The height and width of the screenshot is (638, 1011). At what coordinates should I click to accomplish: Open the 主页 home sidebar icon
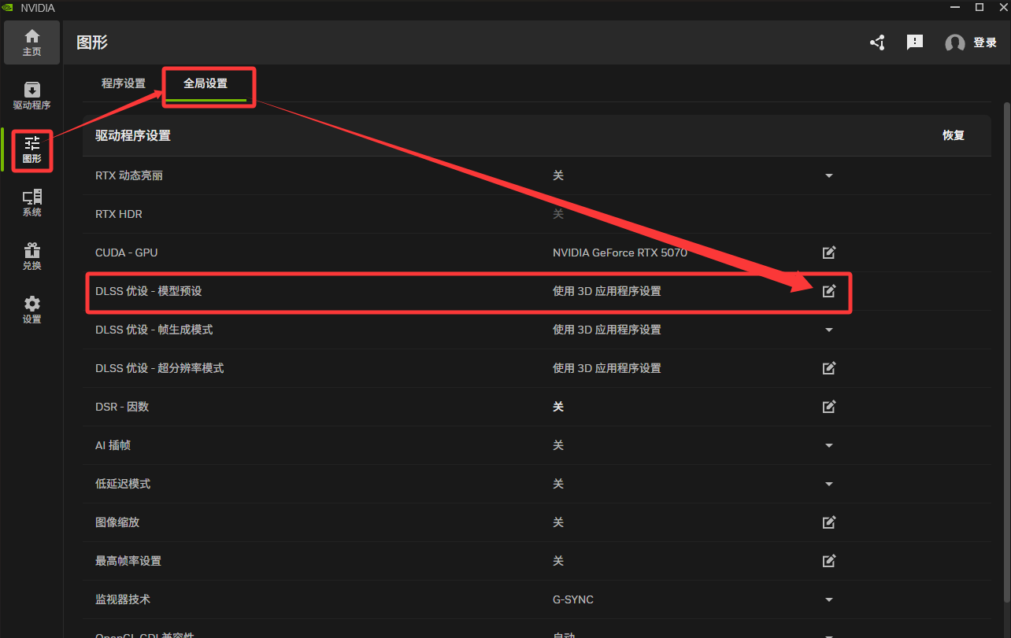[31, 42]
